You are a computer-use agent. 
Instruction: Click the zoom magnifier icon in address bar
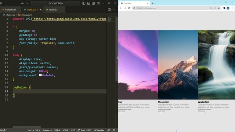point(210,8)
